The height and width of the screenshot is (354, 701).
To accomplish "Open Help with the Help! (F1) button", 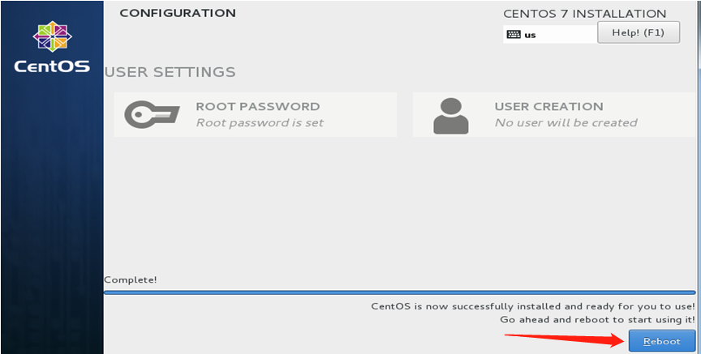I will (639, 32).
